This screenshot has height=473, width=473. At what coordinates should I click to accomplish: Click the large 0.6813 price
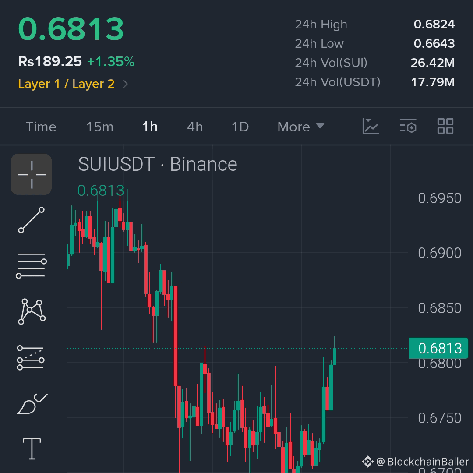(x=71, y=29)
